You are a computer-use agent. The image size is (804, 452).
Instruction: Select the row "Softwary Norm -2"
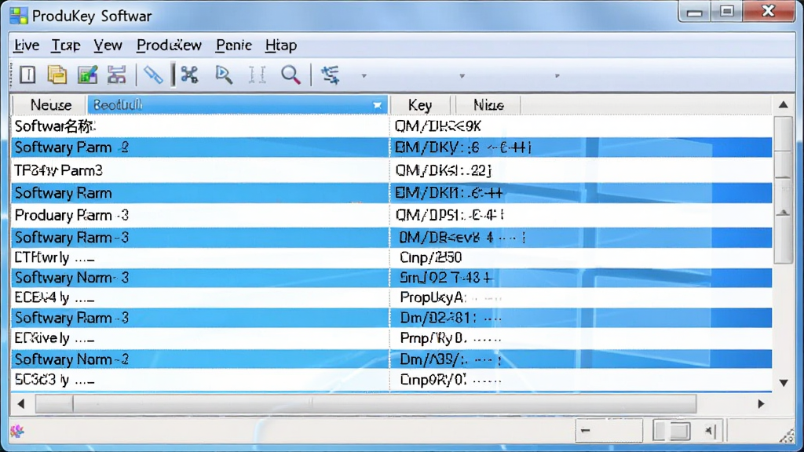(392, 359)
